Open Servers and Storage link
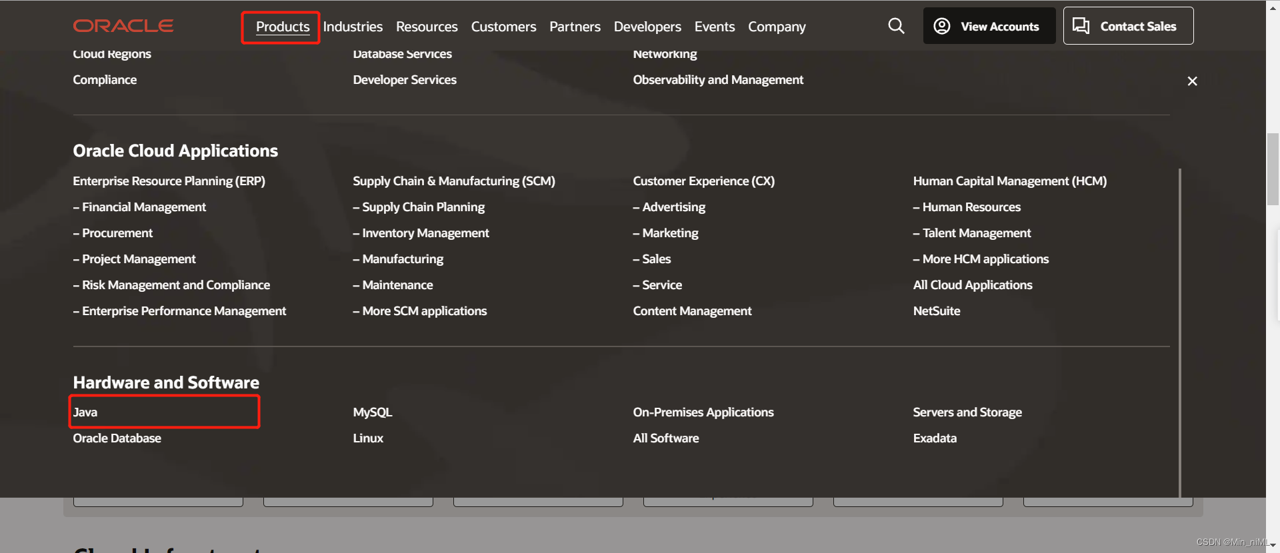The width and height of the screenshot is (1280, 553). [x=967, y=412]
